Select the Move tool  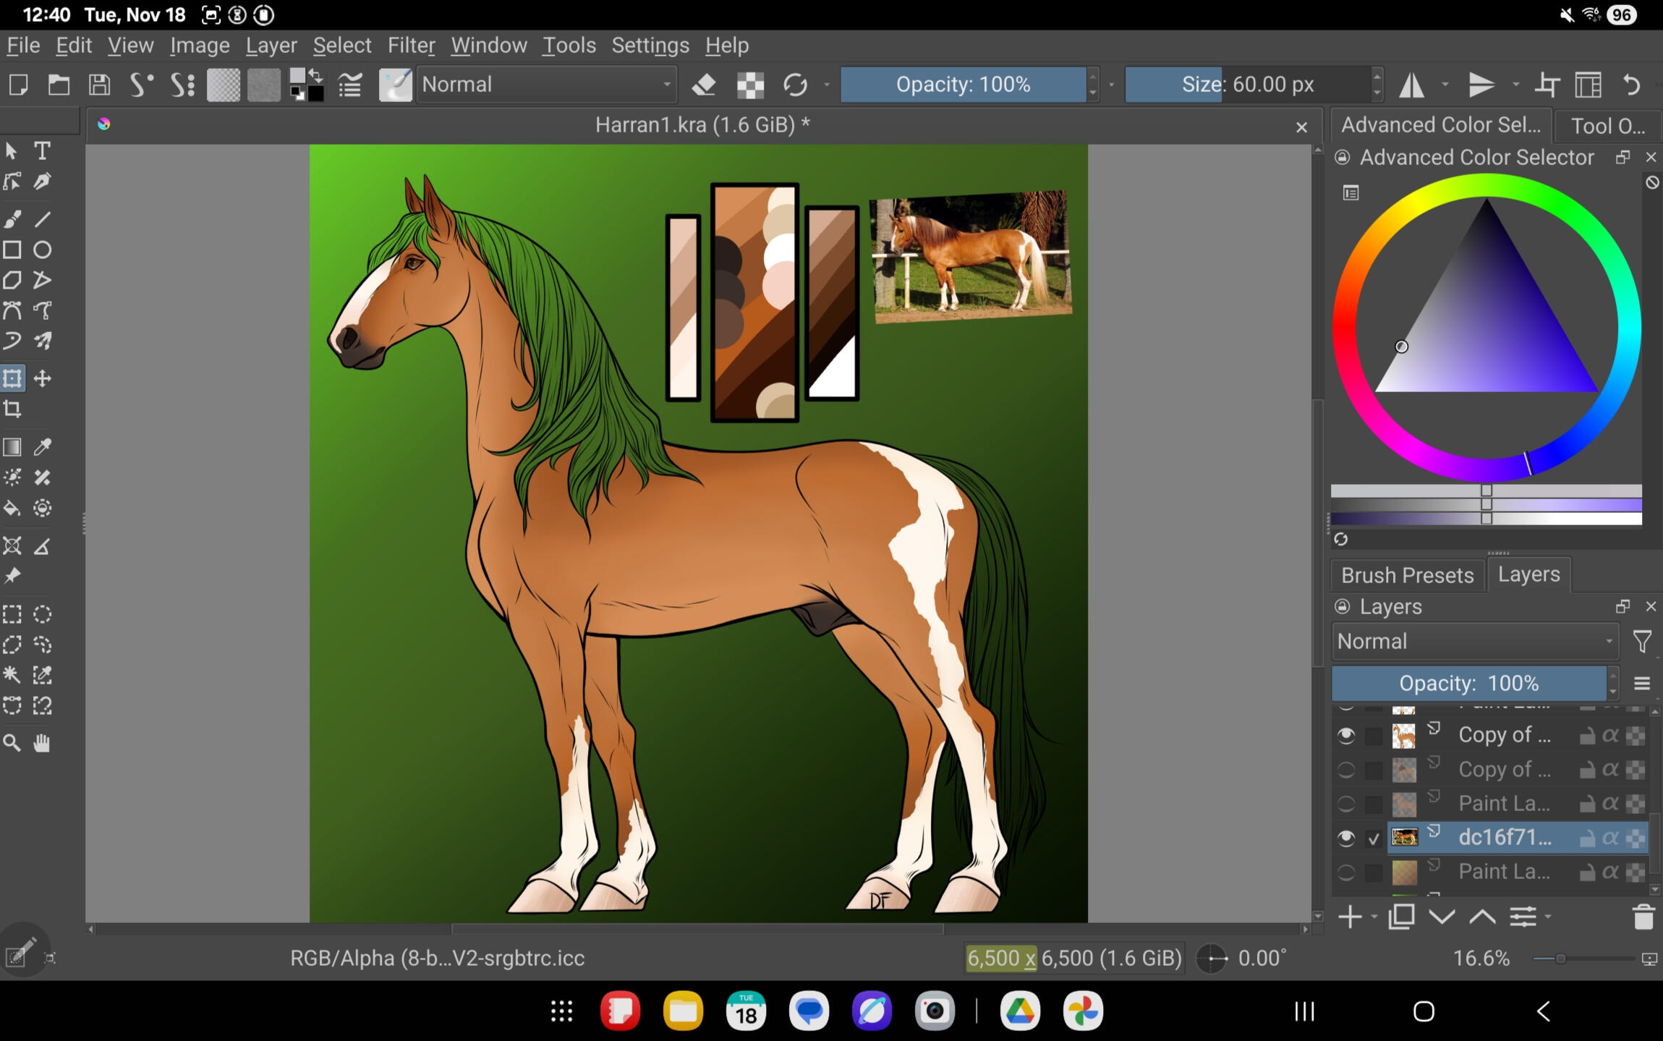click(x=43, y=378)
